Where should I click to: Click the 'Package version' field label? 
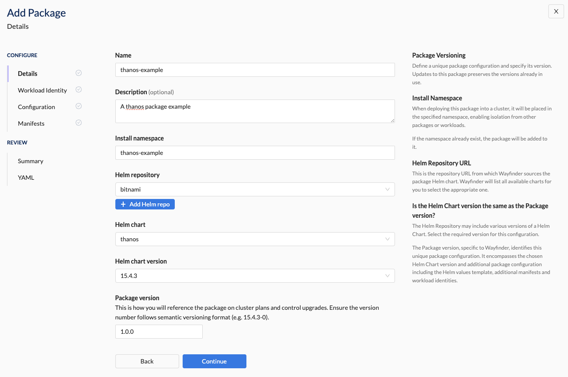click(x=137, y=298)
